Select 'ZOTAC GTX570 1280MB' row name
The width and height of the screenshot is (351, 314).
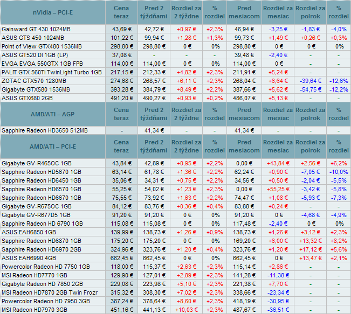(34, 81)
